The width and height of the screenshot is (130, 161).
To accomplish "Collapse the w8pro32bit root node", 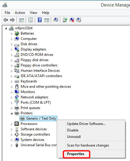I will pyautogui.click(x=6, y=28).
